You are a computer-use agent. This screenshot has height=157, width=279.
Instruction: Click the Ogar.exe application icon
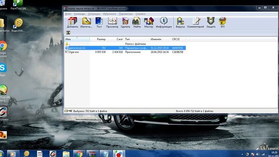pos(67,52)
